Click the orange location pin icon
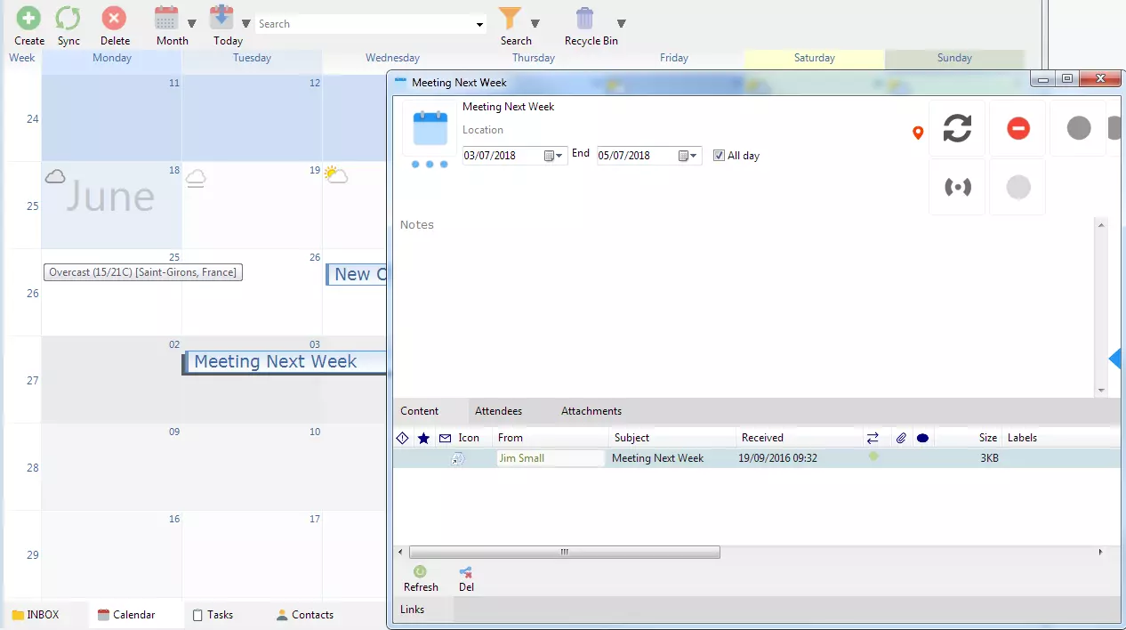Viewport: 1126px width, 630px height. tap(918, 133)
